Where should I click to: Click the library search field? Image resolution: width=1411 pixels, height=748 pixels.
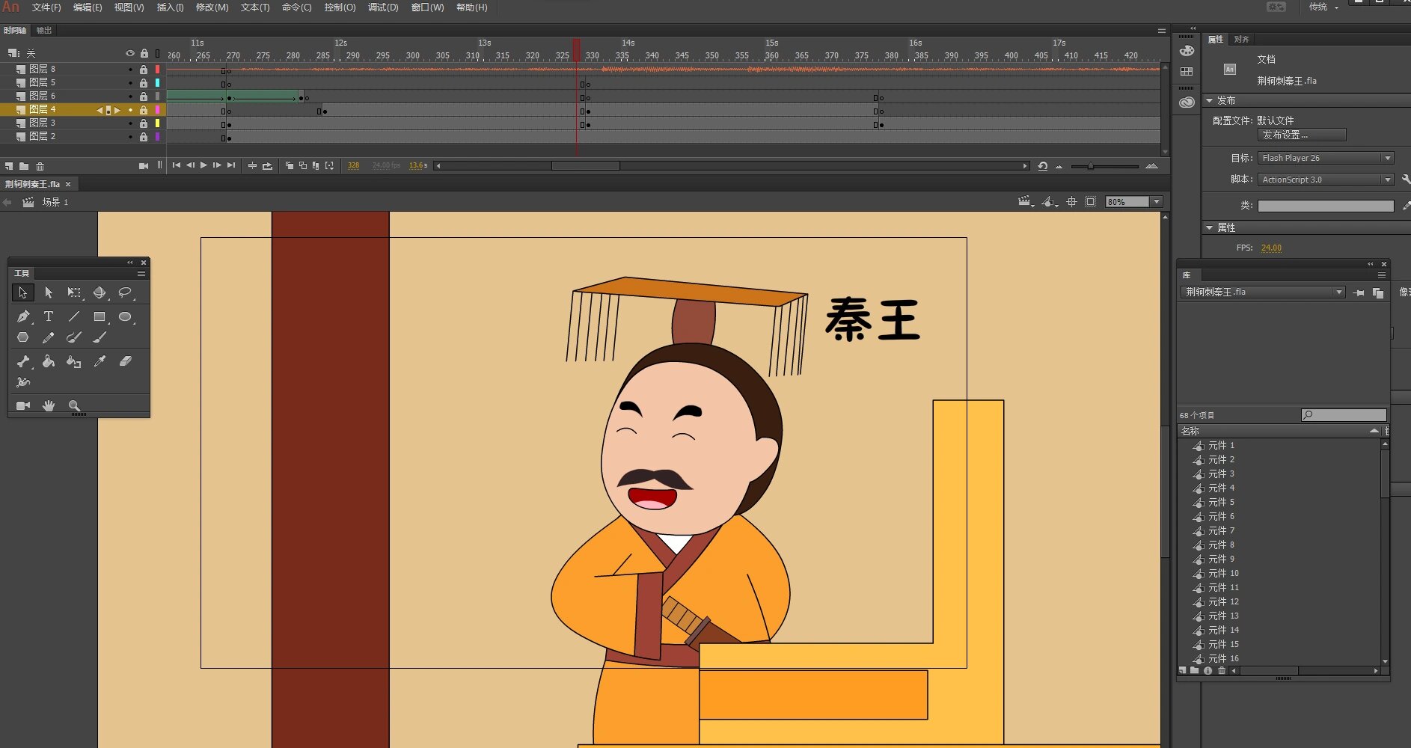(x=1344, y=414)
